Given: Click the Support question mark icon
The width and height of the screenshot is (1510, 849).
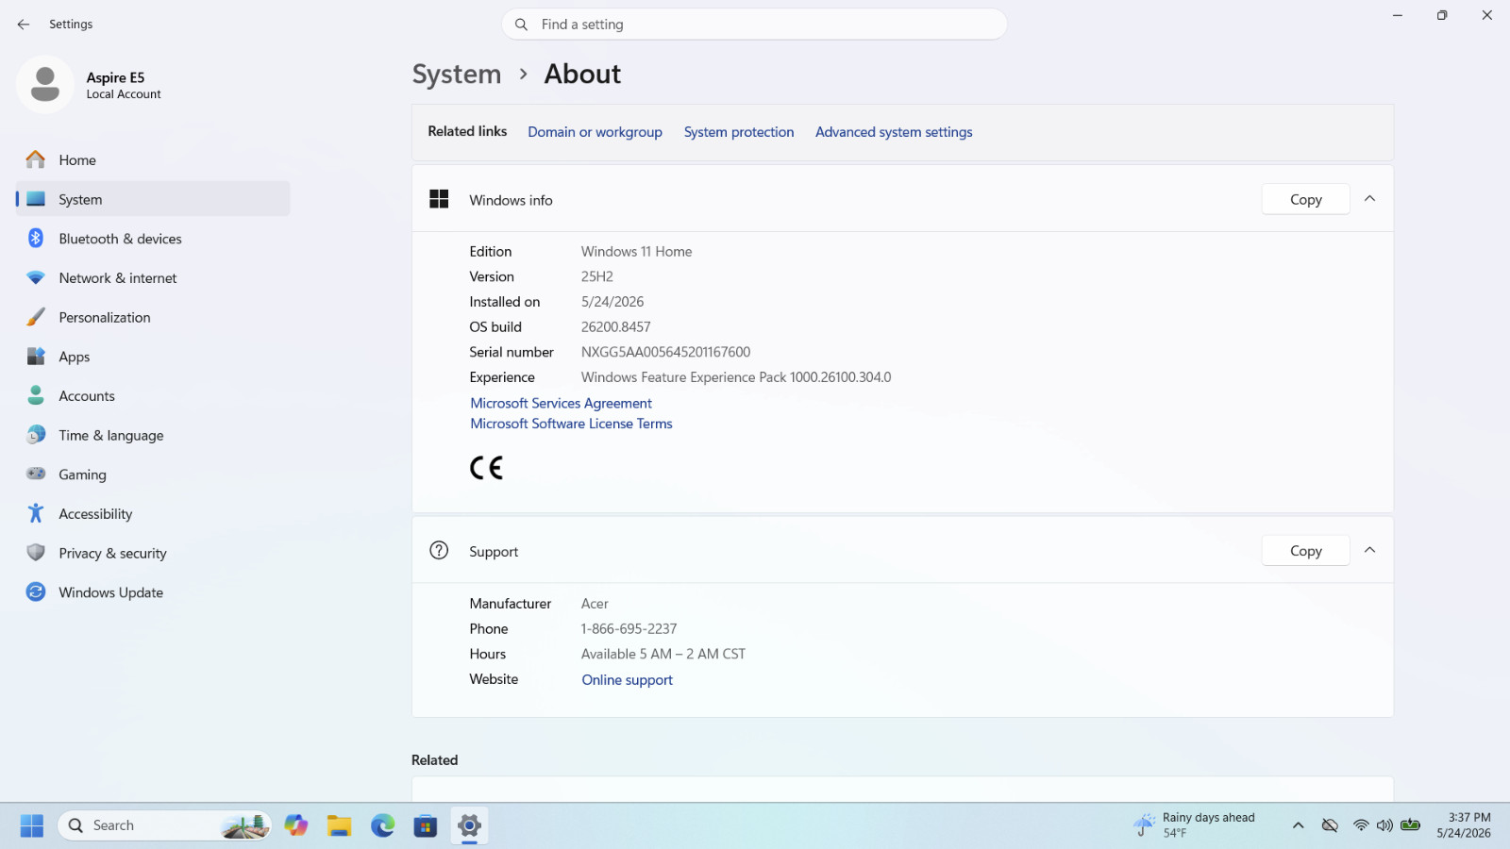Looking at the screenshot, I should point(439,550).
